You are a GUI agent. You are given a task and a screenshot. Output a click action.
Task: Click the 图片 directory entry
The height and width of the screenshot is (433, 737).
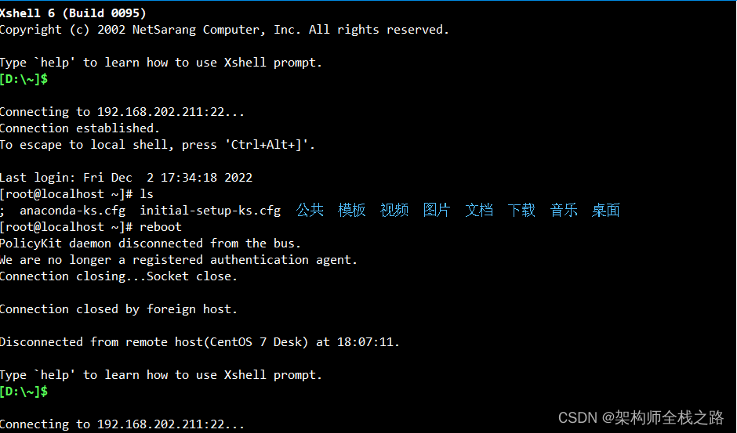pyautogui.click(x=437, y=210)
